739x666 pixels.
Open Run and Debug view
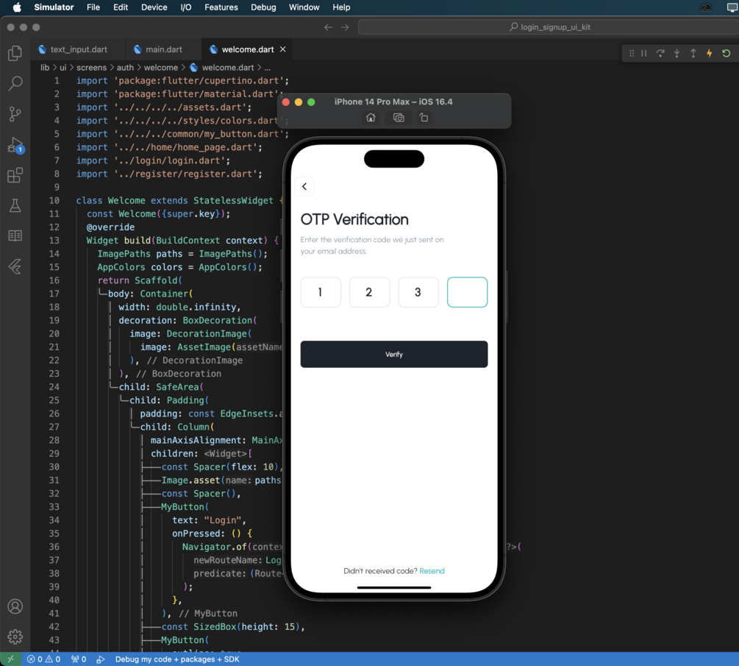pos(15,145)
